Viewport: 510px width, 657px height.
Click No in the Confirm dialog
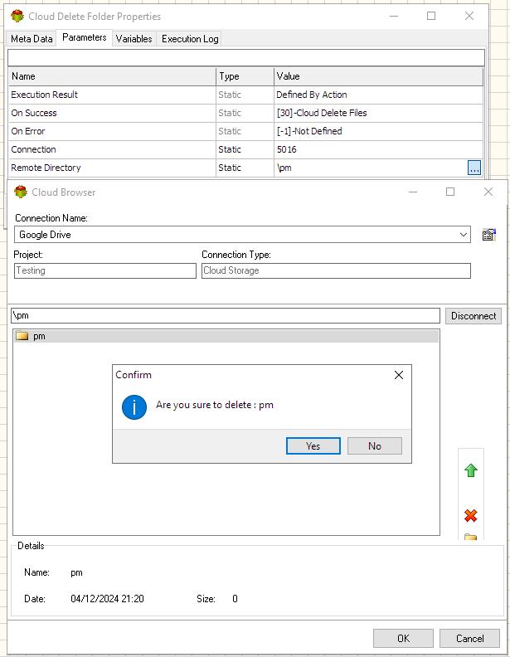(374, 445)
